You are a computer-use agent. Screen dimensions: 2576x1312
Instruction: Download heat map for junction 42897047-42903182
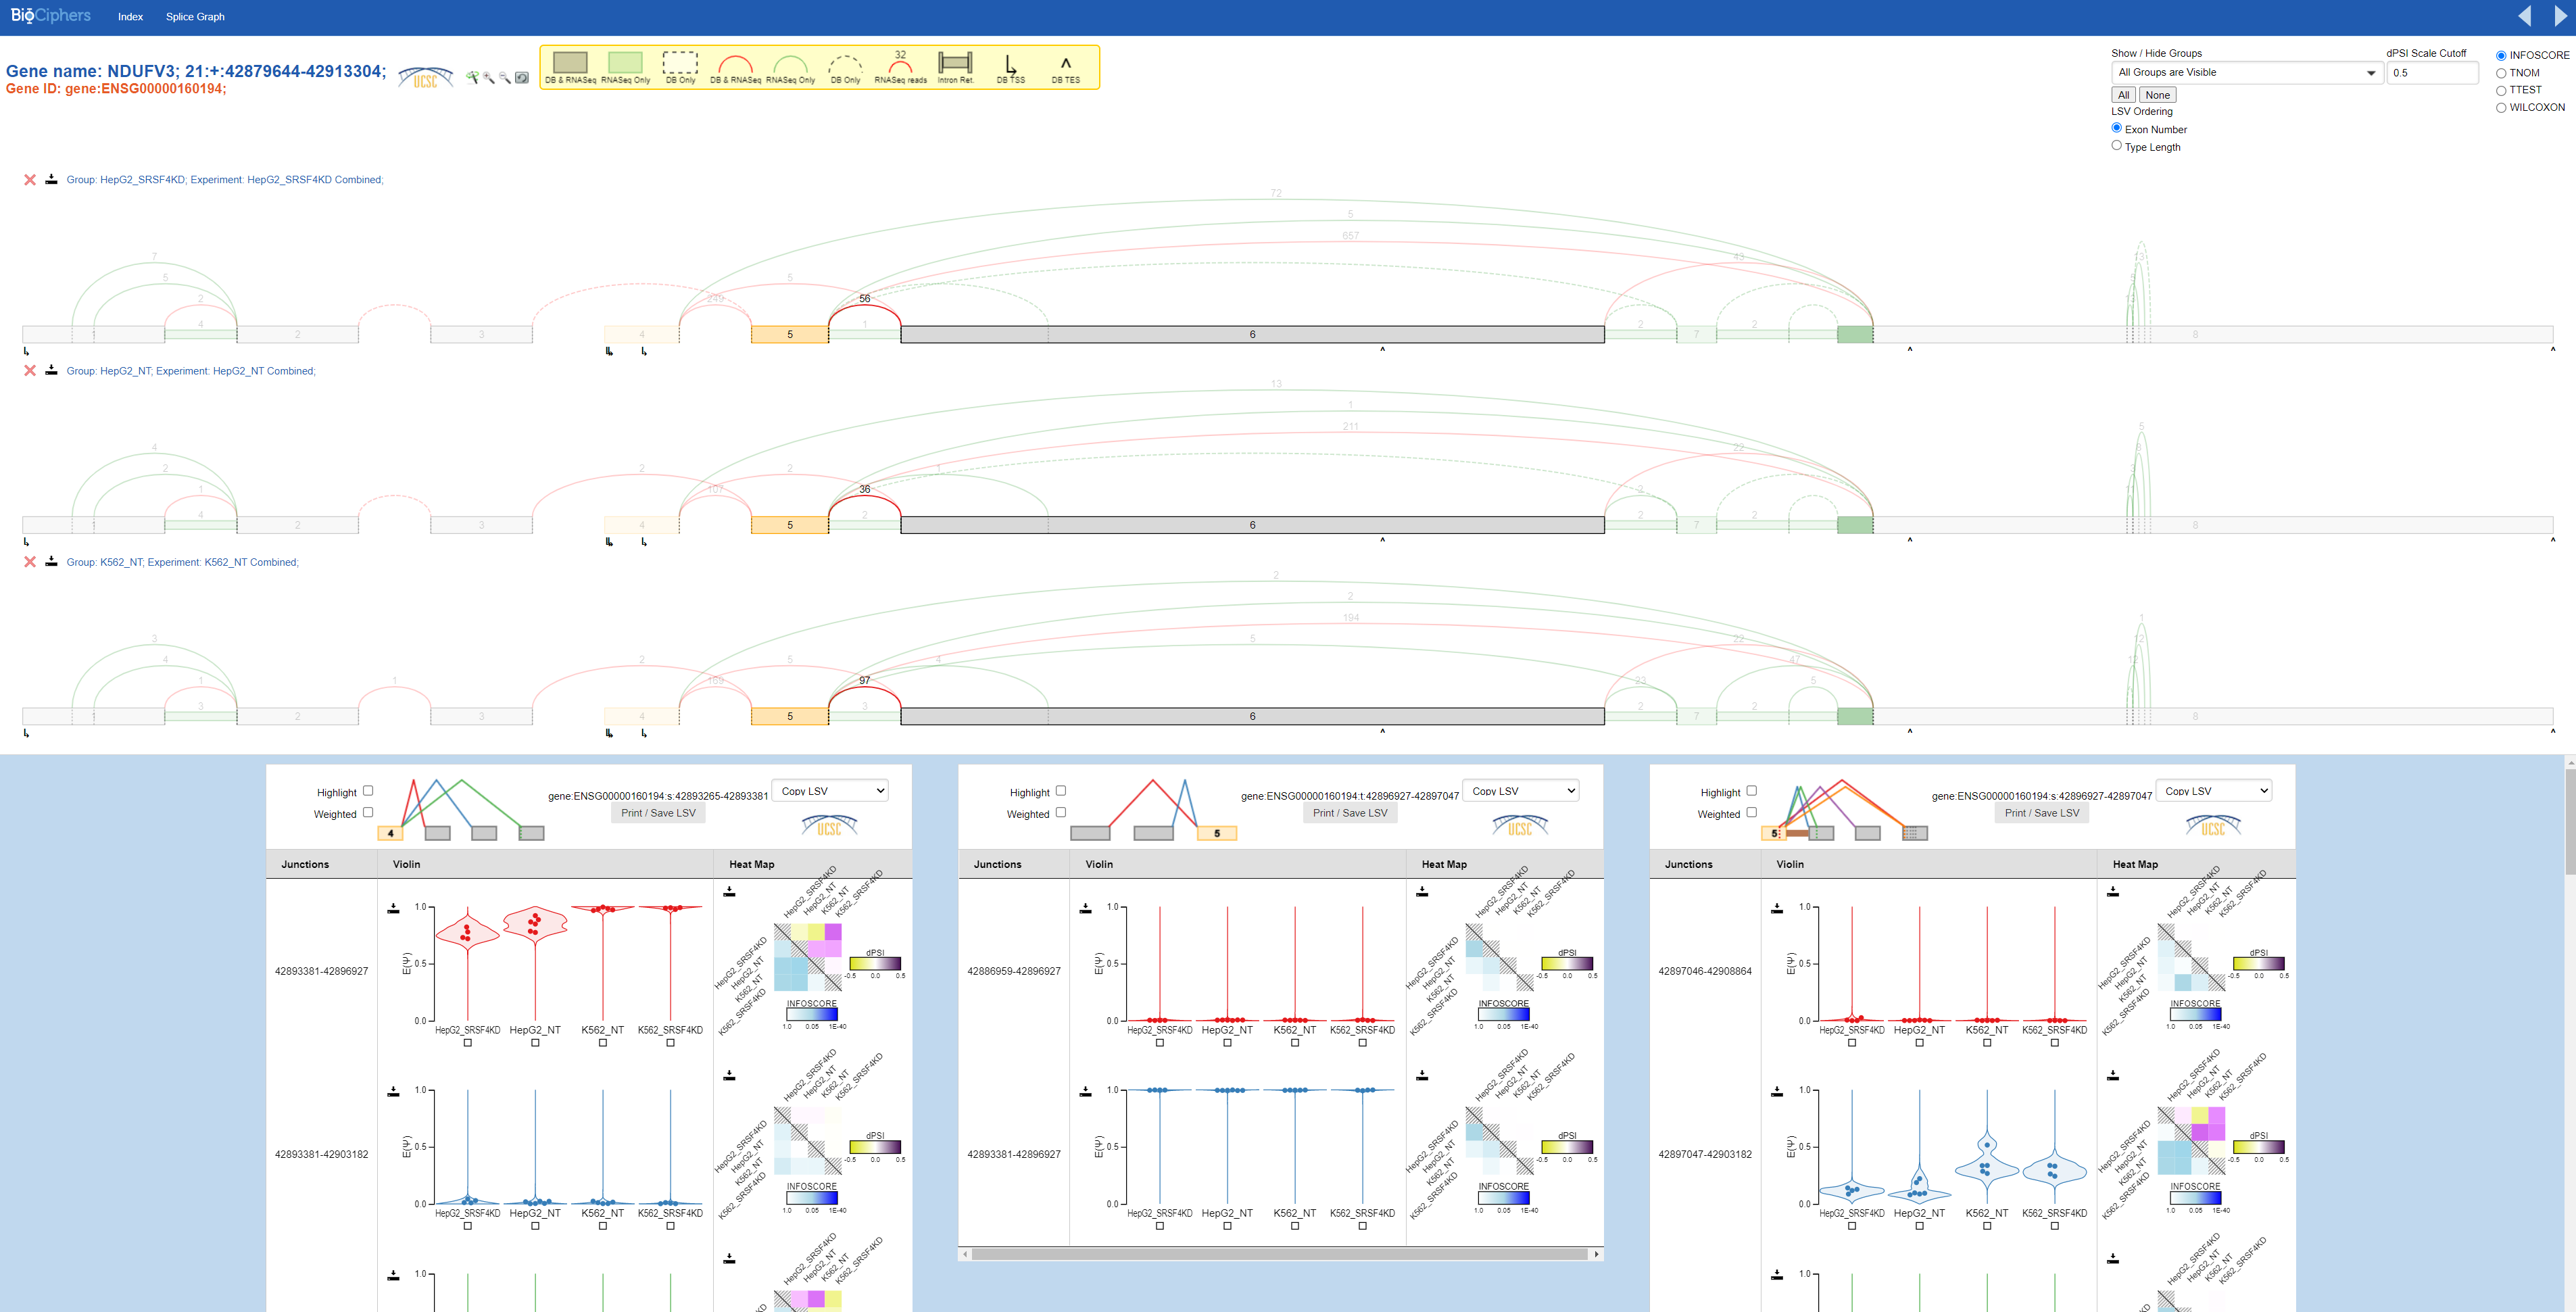pos(2112,1075)
